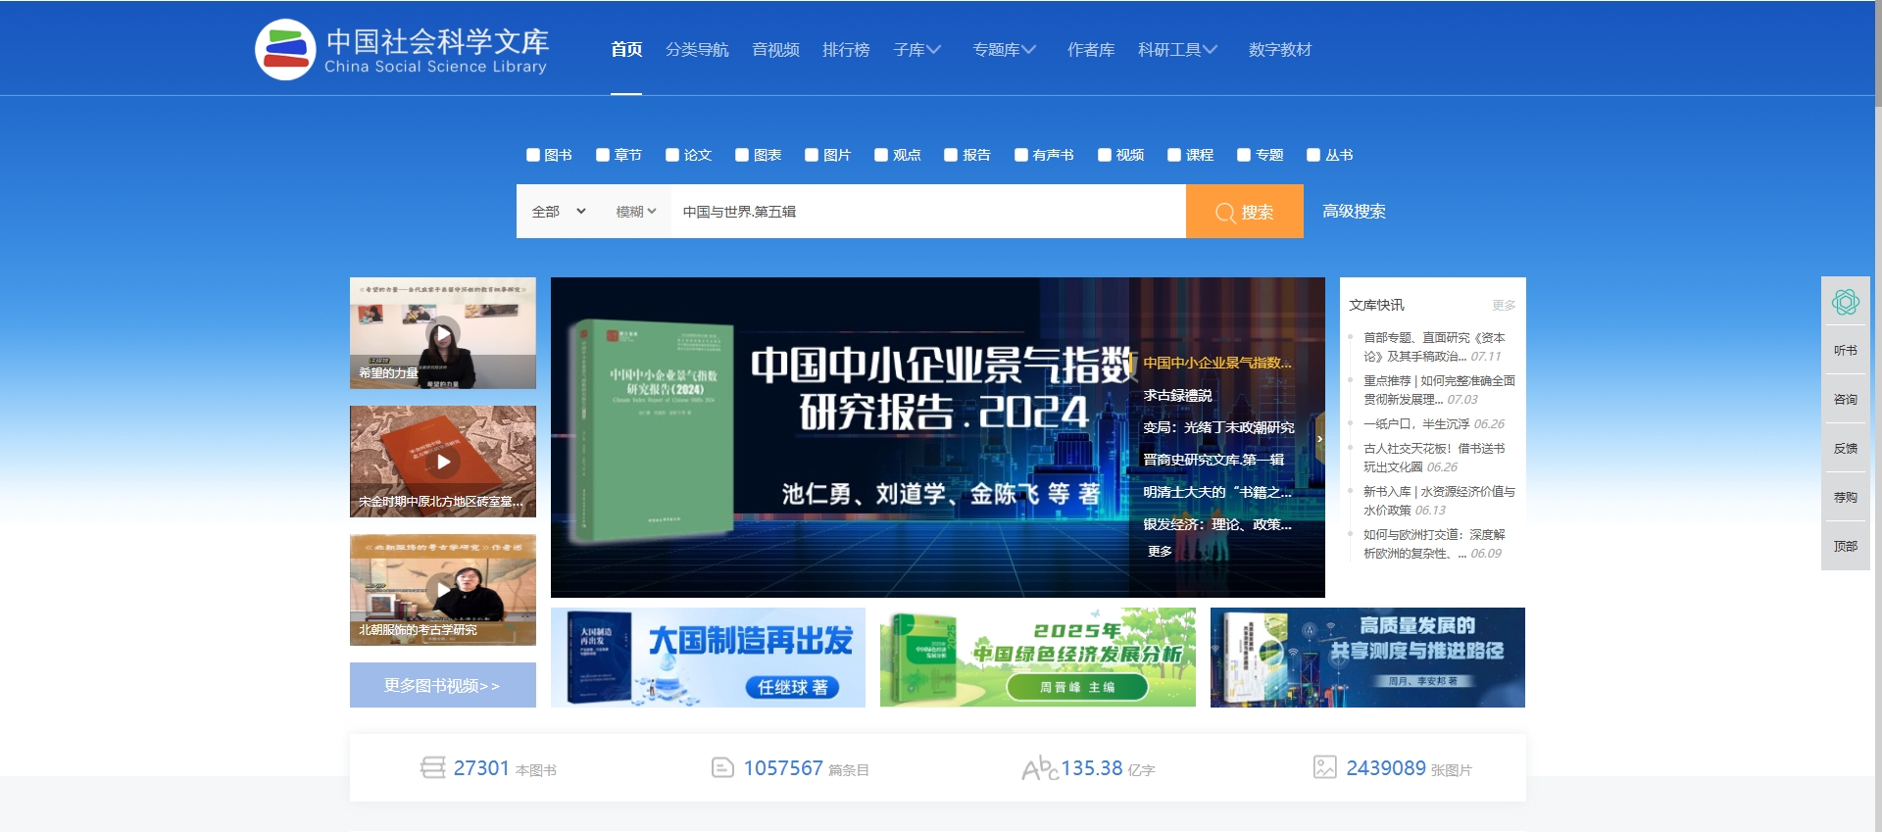Expand the 子库 navigation dropdown
Image resolution: width=1882 pixels, height=832 pixels.
click(x=916, y=50)
